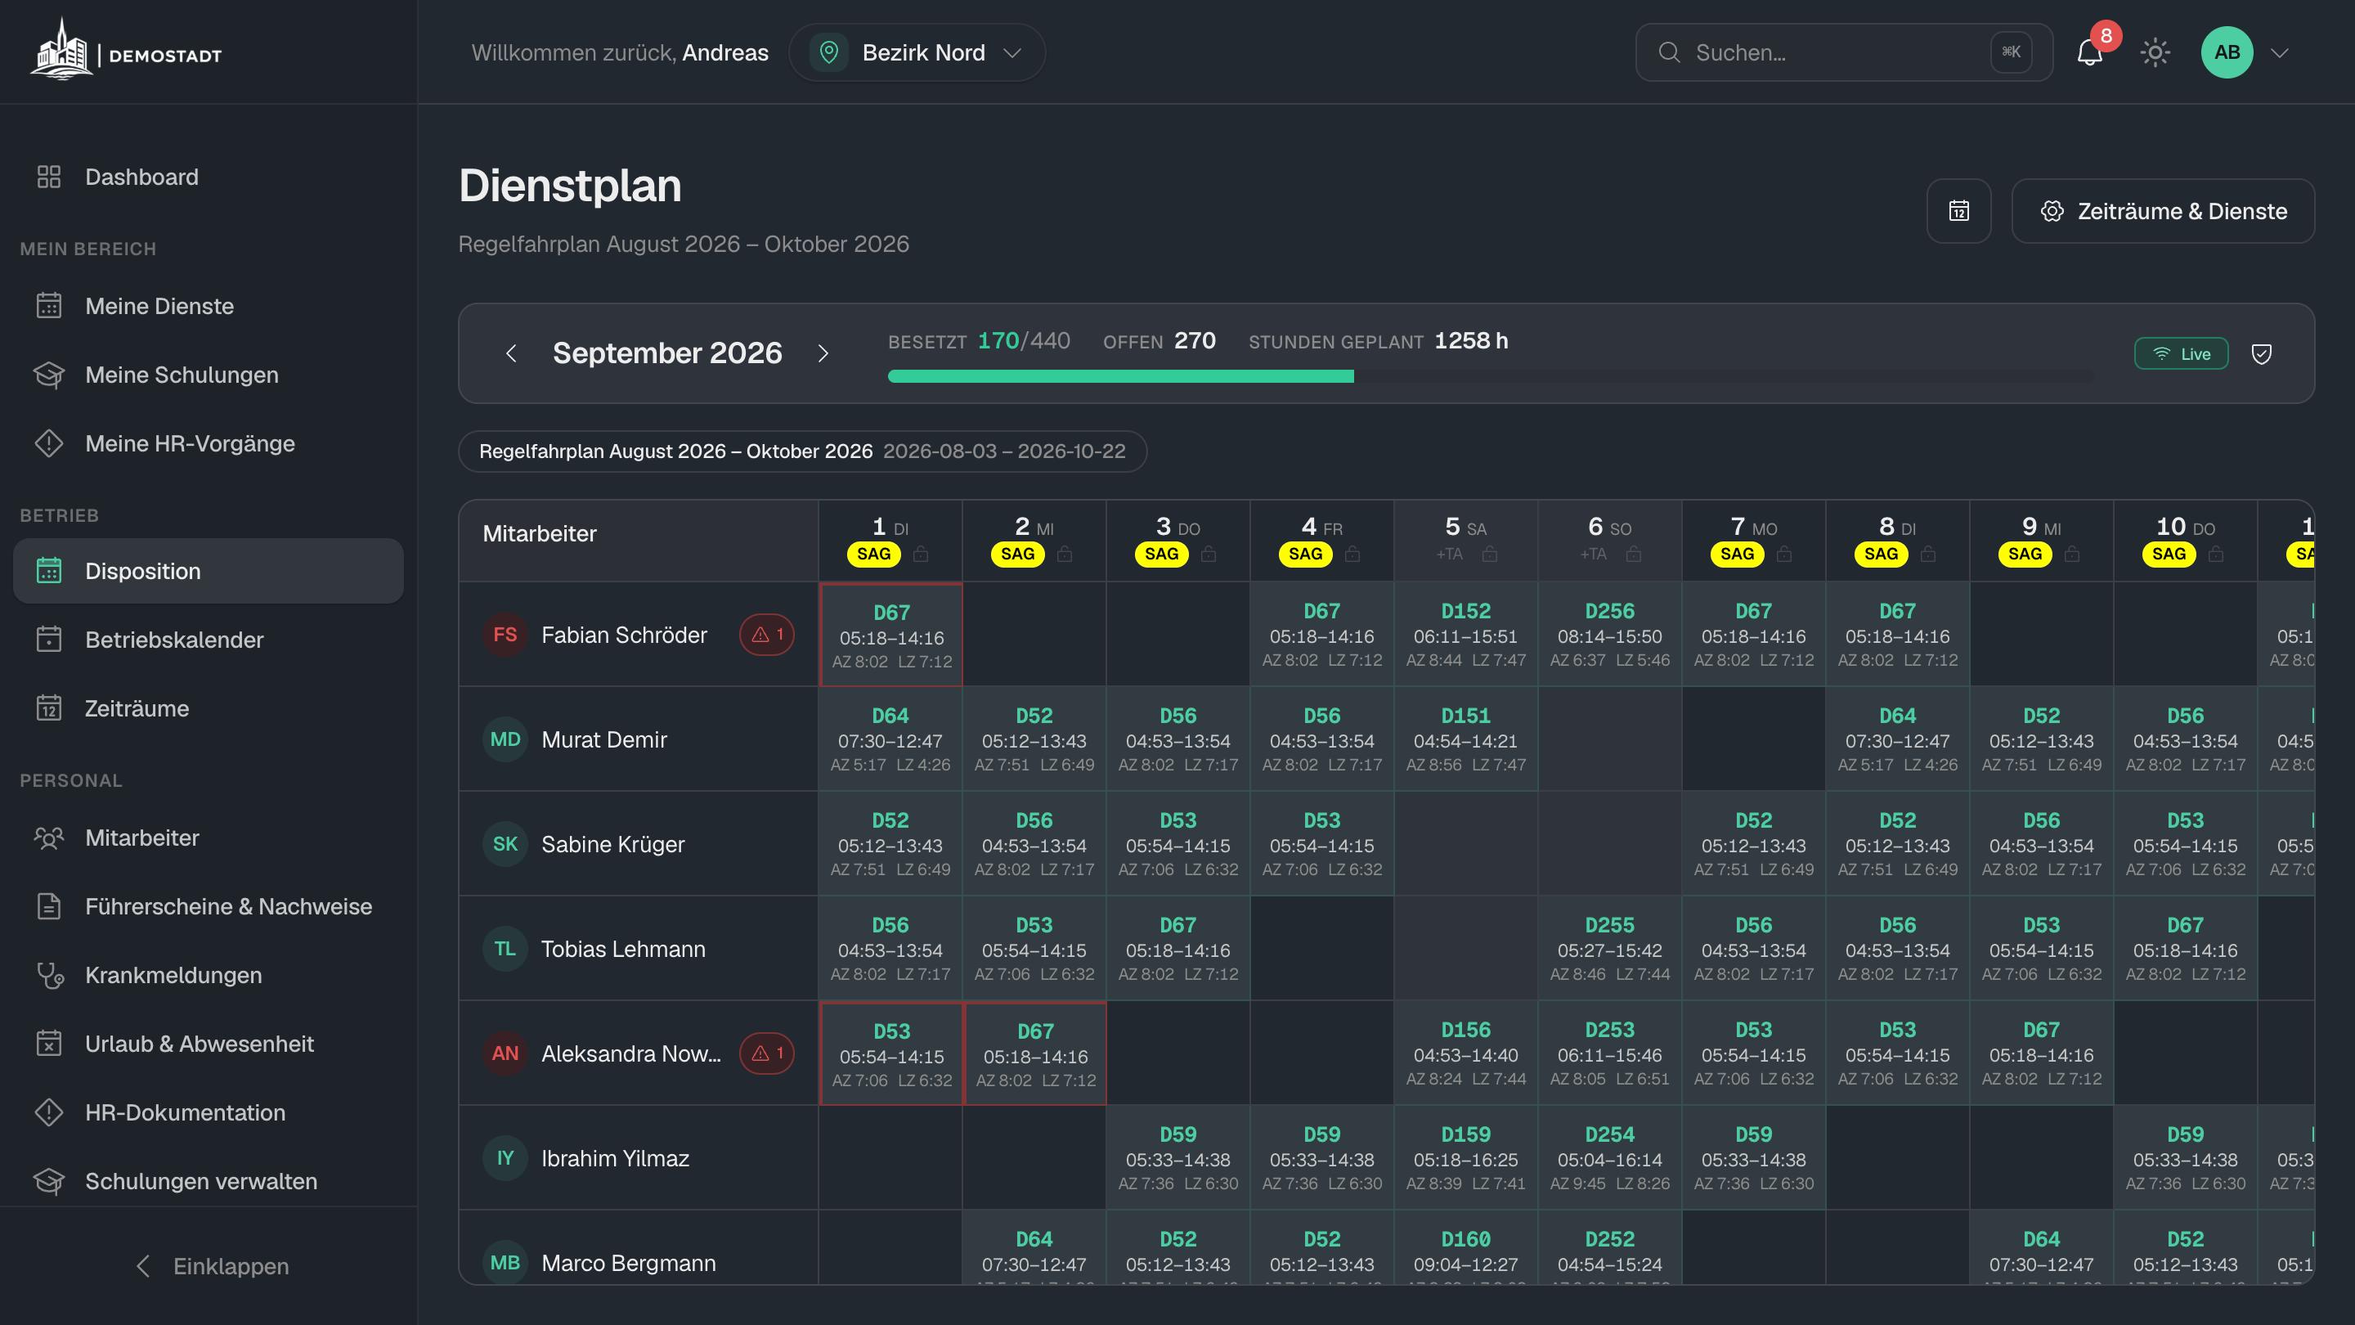Click the staffing progress bar
This screenshot has width=2355, height=1325.
1490,376
